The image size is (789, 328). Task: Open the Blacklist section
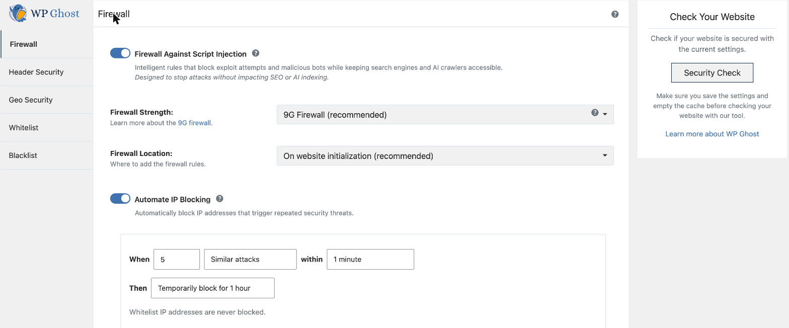click(x=47, y=155)
